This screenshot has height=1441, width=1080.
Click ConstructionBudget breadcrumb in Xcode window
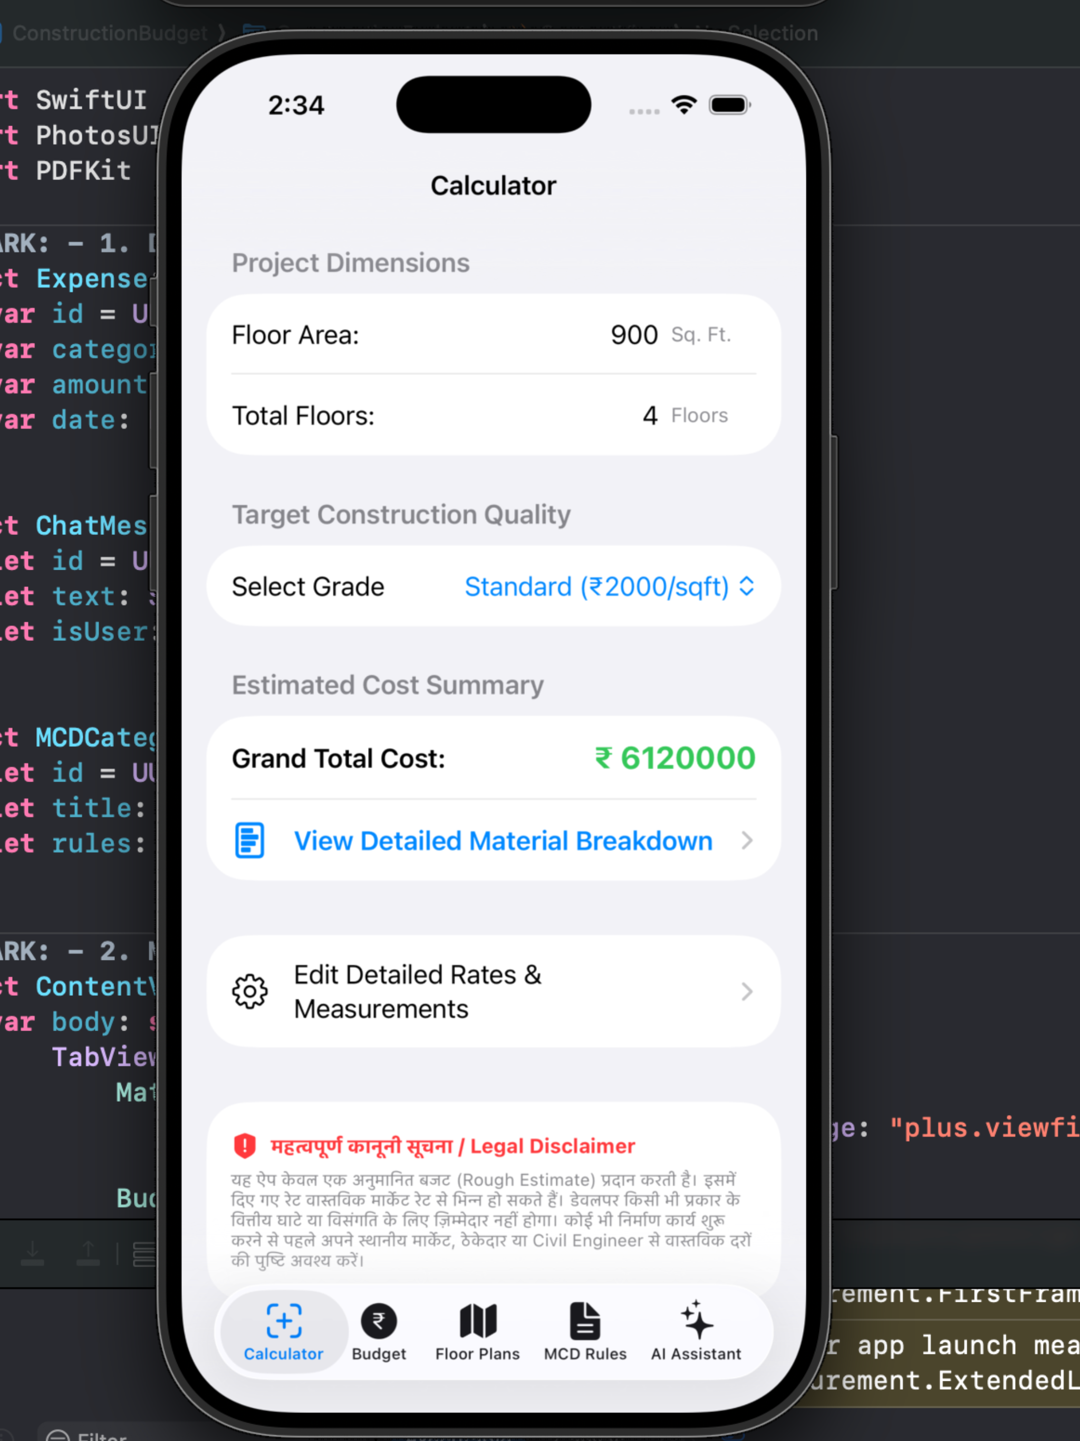[x=110, y=33]
